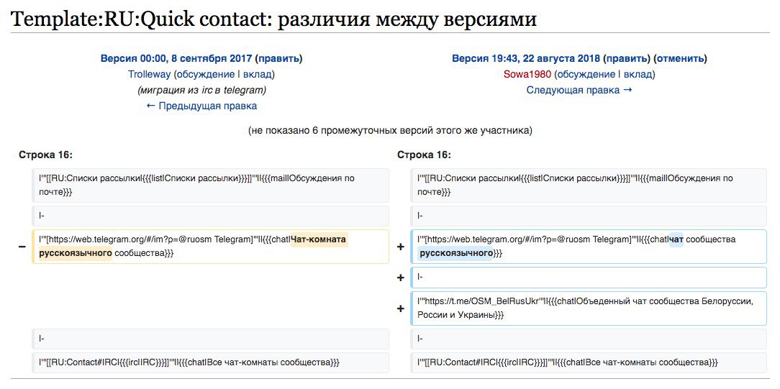780x389 pixels.
Task: View Trolleway's вклад contributions
Action: click(257, 74)
